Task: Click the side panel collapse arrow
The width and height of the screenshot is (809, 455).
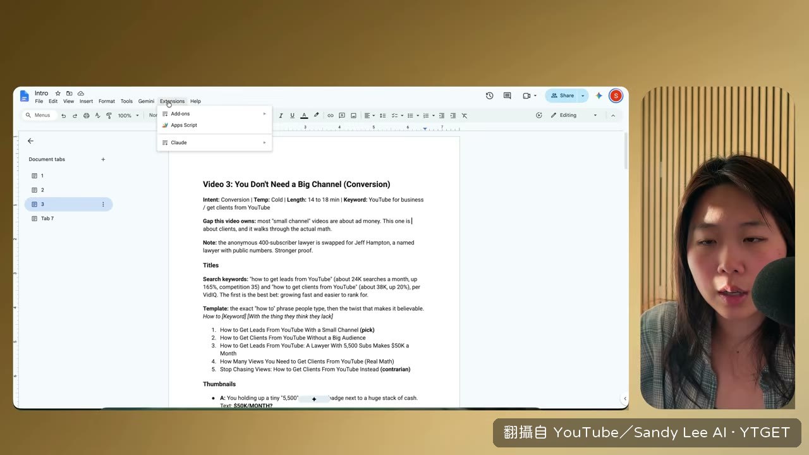Action: coord(624,399)
